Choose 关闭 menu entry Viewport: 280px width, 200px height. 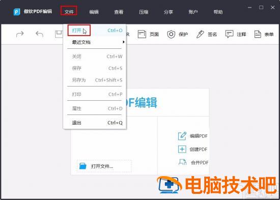click(95, 56)
